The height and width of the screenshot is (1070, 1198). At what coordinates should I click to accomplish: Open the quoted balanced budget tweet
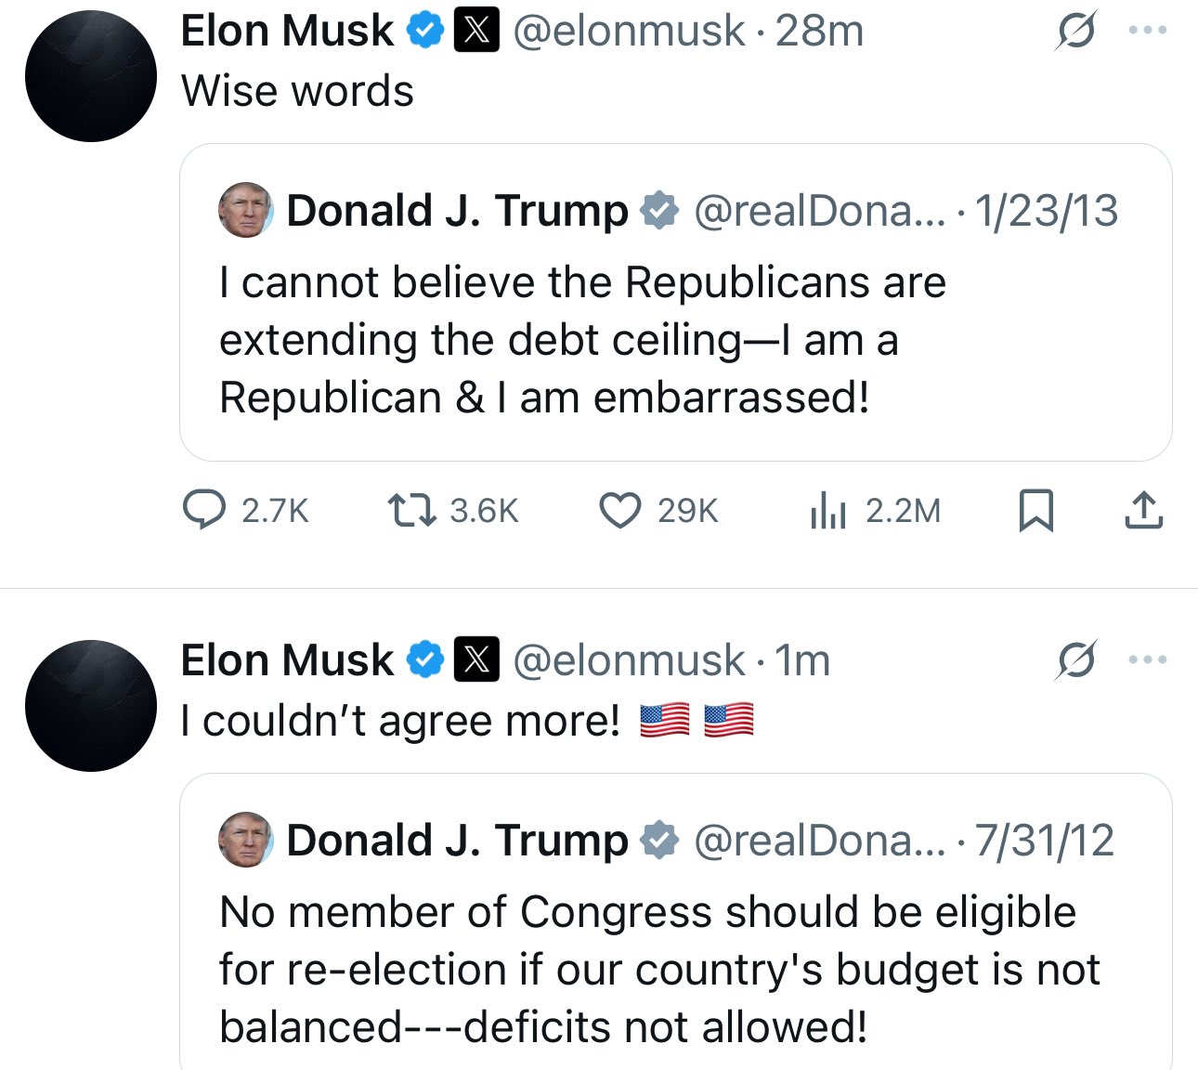pos(675,970)
